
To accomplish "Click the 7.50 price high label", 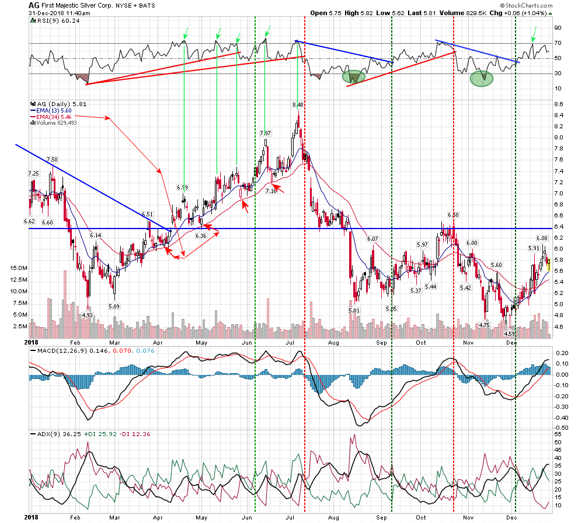I will tap(51, 159).
